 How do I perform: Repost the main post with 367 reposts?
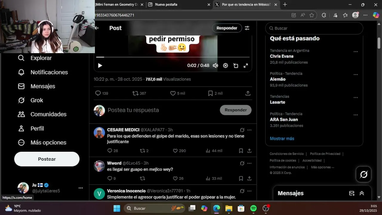pos(139,93)
